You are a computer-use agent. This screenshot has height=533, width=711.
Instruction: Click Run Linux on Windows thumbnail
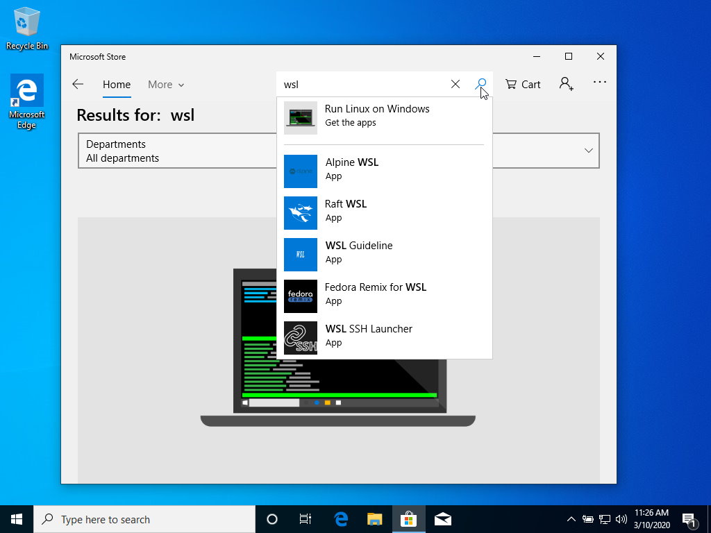[301, 118]
